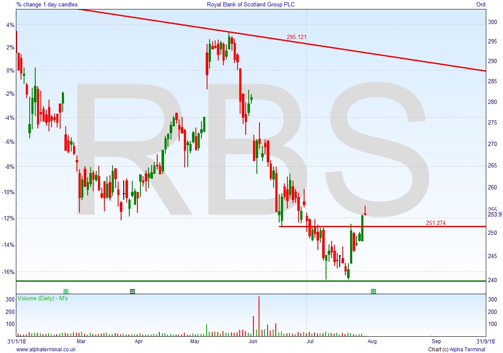Click the 295.121 trendline label

tap(296, 37)
